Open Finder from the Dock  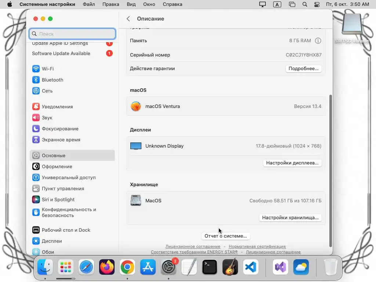pos(45,267)
